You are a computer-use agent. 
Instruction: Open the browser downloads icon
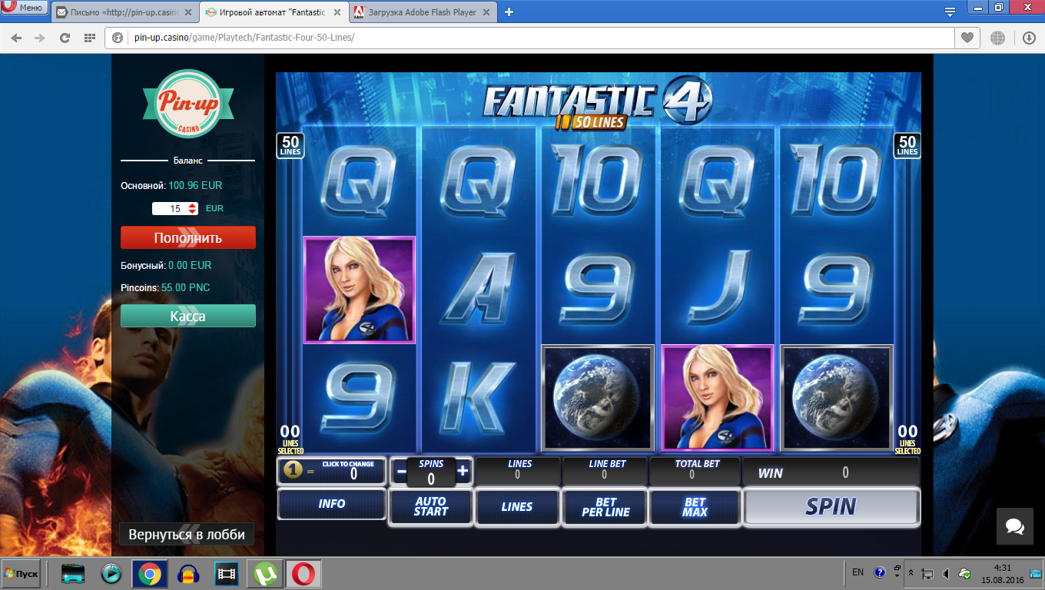(x=1029, y=38)
